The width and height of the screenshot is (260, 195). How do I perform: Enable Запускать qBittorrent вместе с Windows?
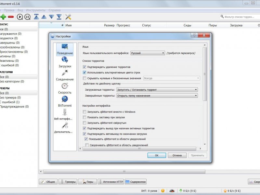click(x=84, y=112)
